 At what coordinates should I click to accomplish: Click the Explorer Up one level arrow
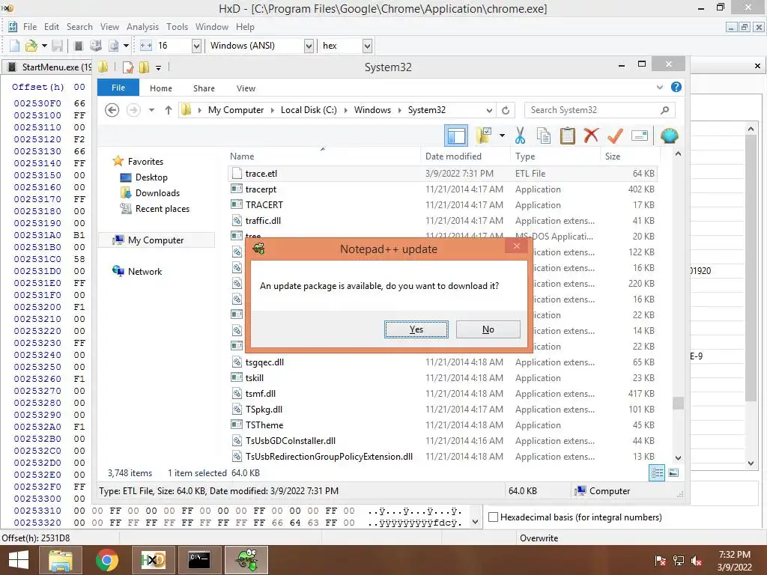169,111
